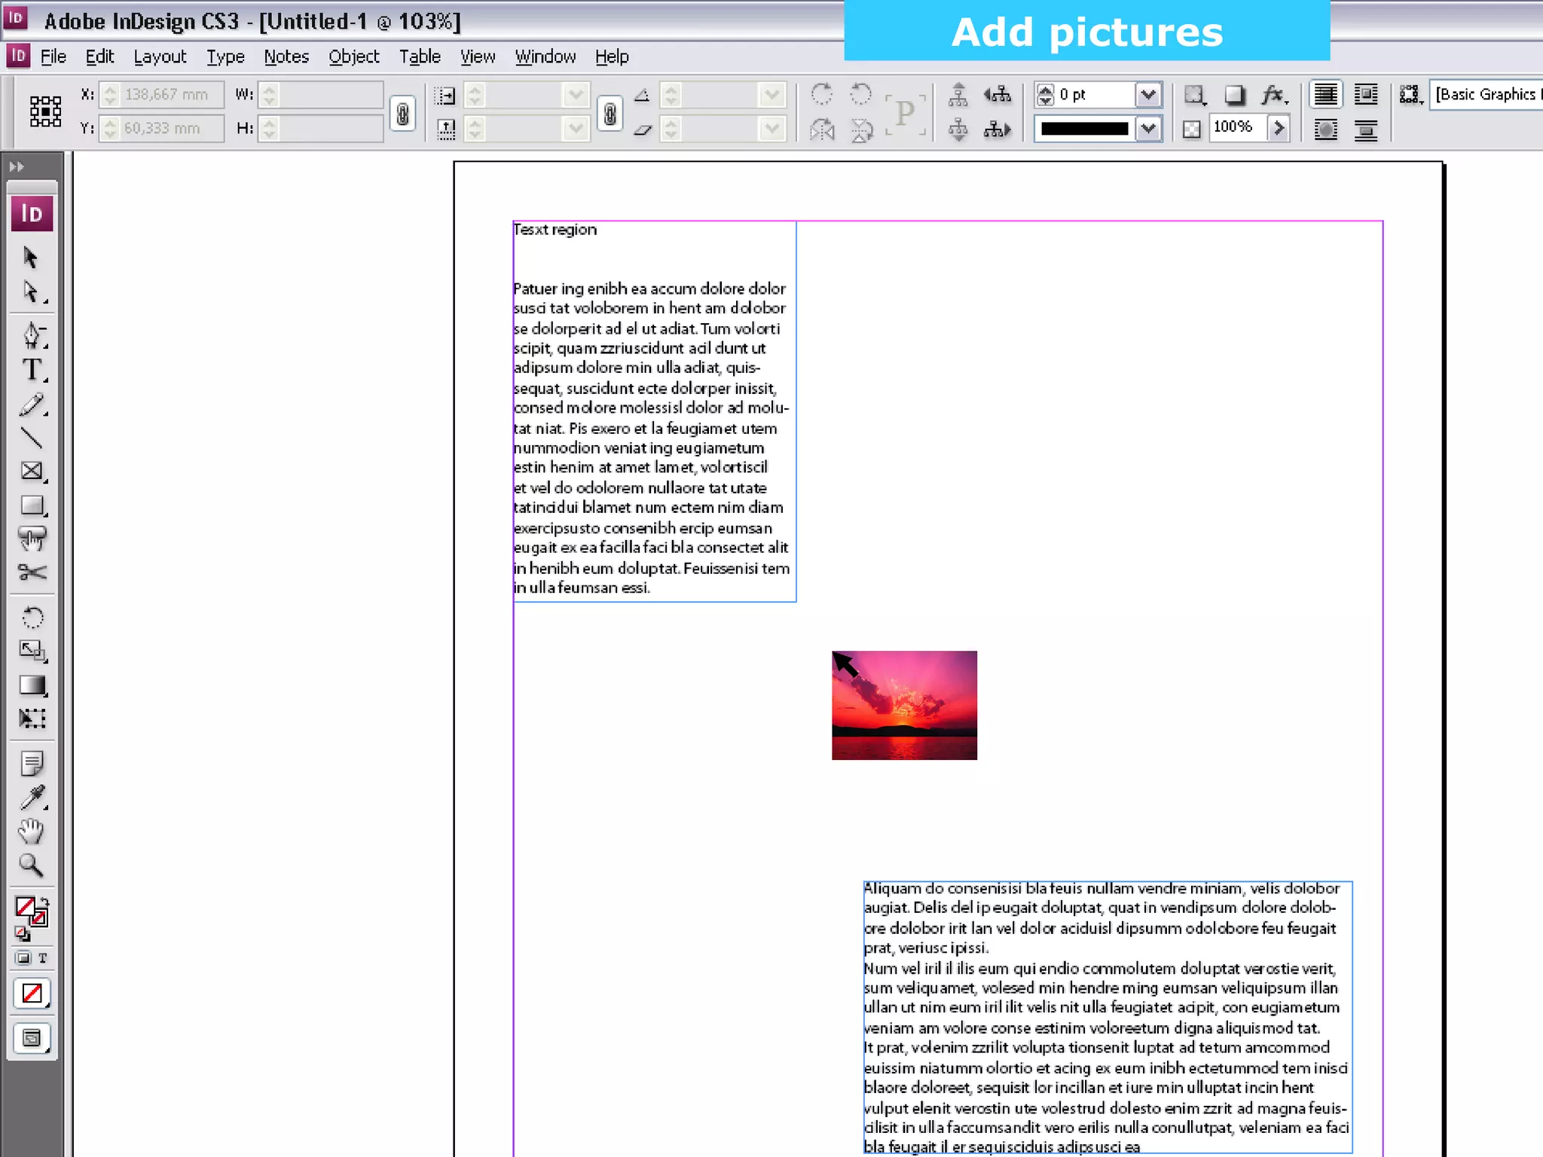Expand the opacity slider arrow
The height and width of the screenshot is (1157, 1543).
point(1278,127)
